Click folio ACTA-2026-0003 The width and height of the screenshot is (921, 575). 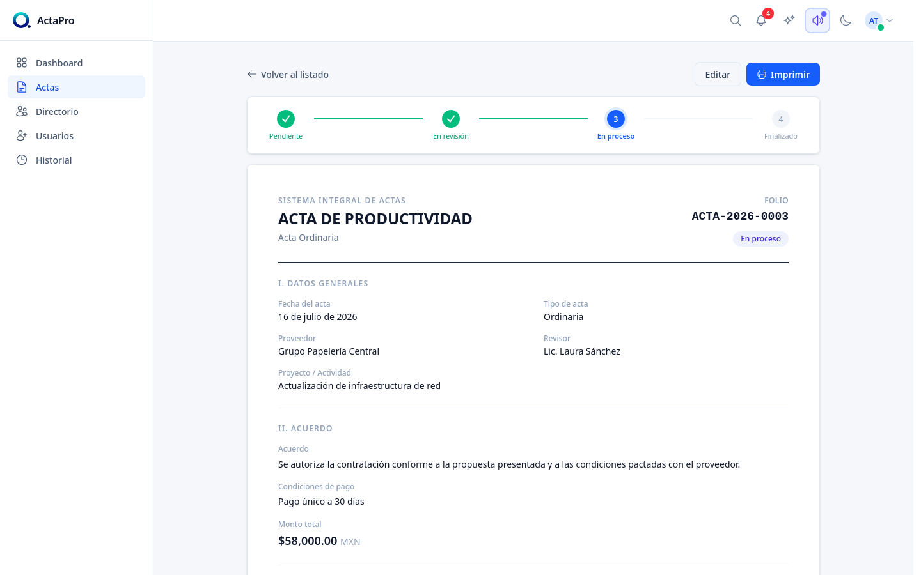pyautogui.click(x=740, y=217)
